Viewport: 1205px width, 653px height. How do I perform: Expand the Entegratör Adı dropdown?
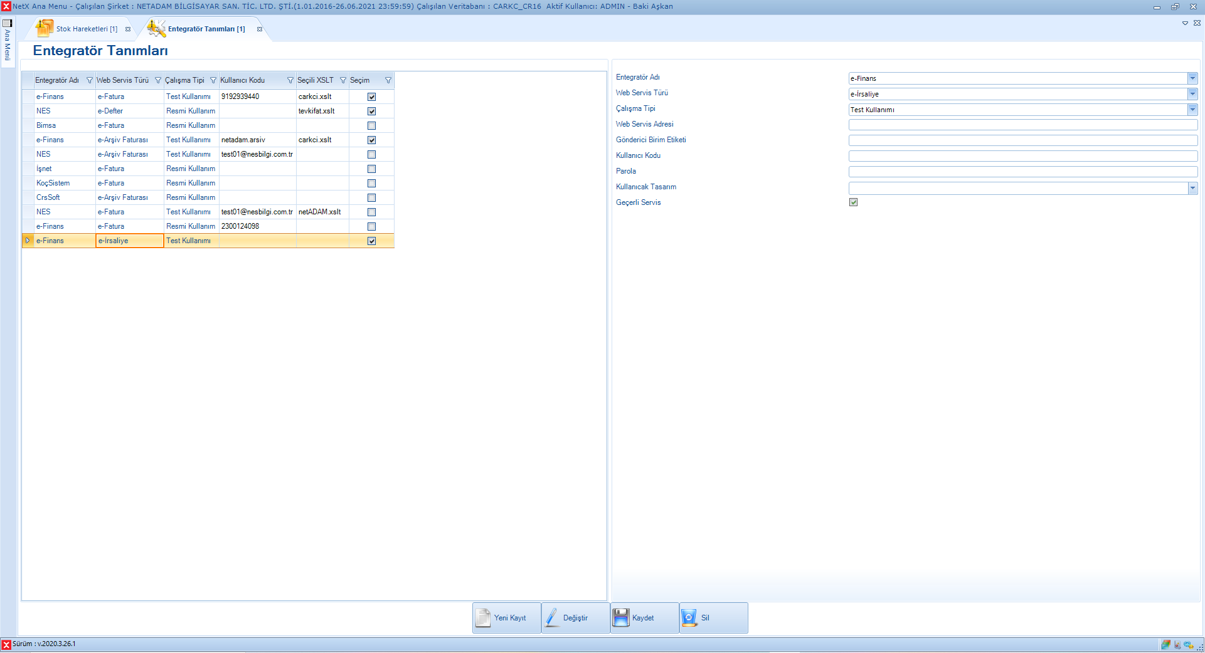pyautogui.click(x=1192, y=78)
